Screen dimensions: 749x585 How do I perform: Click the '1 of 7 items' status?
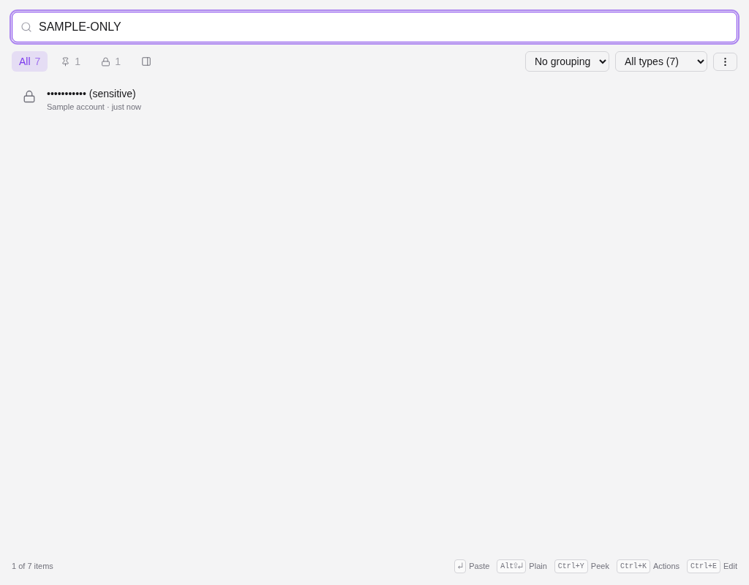(x=32, y=567)
